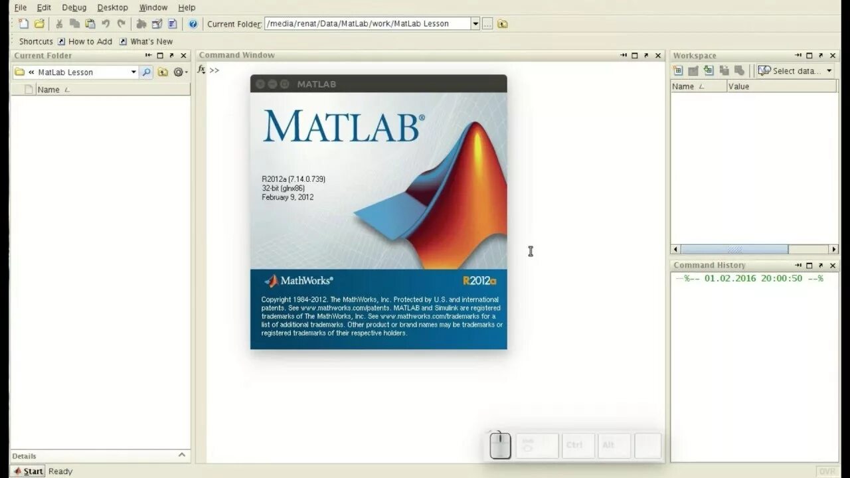Expand the Details panel chevron
Viewport: 850px width, 478px height.
point(182,455)
